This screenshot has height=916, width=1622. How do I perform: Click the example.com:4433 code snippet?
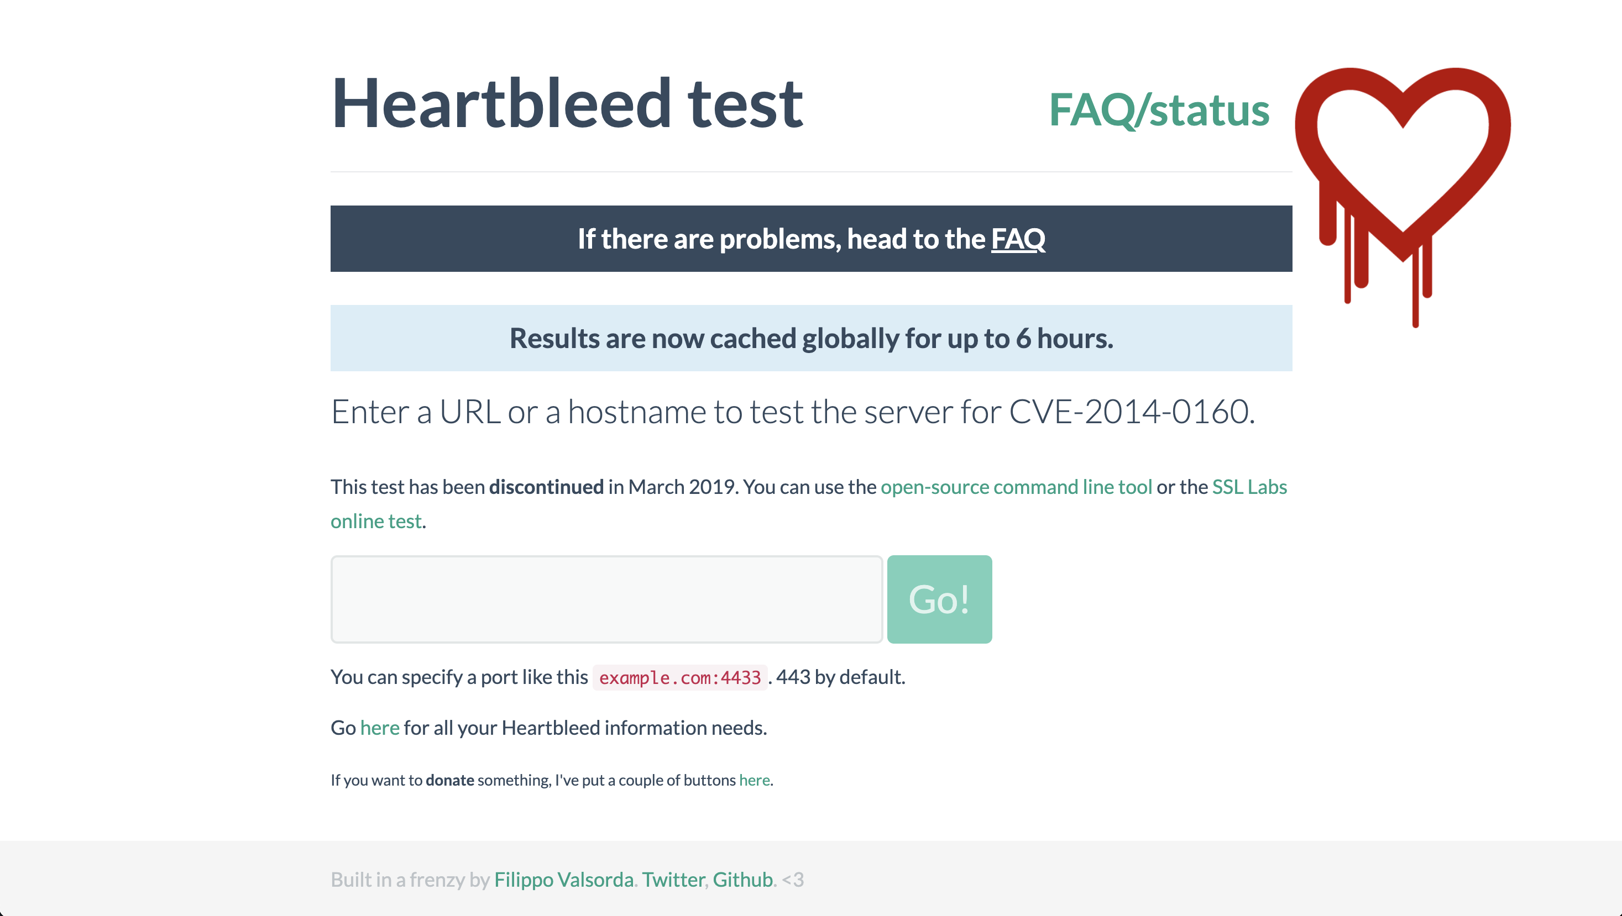click(x=679, y=677)
